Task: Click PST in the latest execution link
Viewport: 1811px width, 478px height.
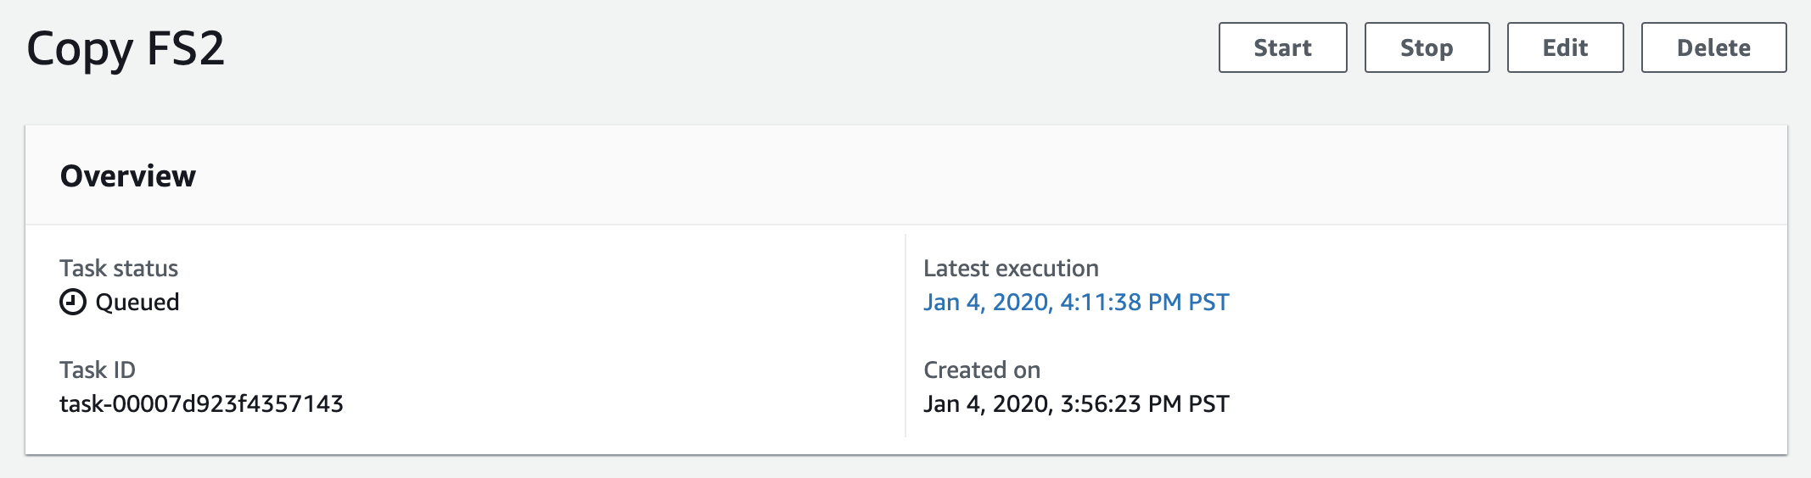Action: click(1208, 303)
